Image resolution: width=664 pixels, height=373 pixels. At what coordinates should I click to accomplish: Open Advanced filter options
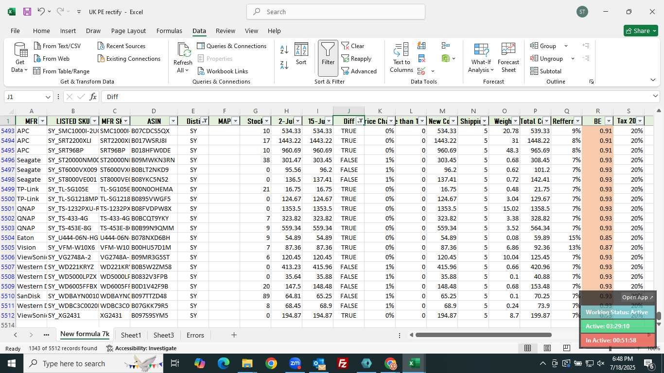tap(359, 71)
